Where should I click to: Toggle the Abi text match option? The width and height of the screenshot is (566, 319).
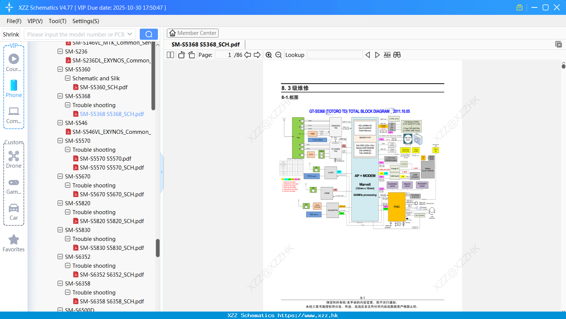[387, 55]
